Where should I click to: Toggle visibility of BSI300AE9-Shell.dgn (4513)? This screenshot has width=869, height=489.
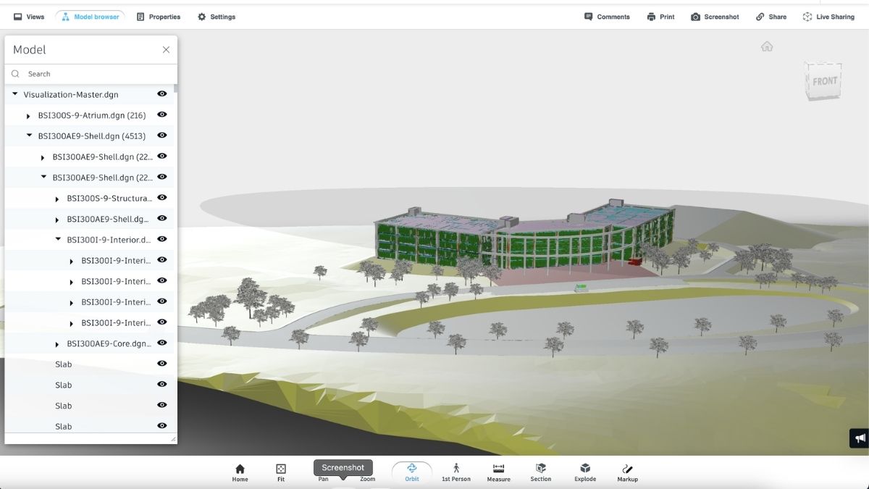tap(162, 135)
